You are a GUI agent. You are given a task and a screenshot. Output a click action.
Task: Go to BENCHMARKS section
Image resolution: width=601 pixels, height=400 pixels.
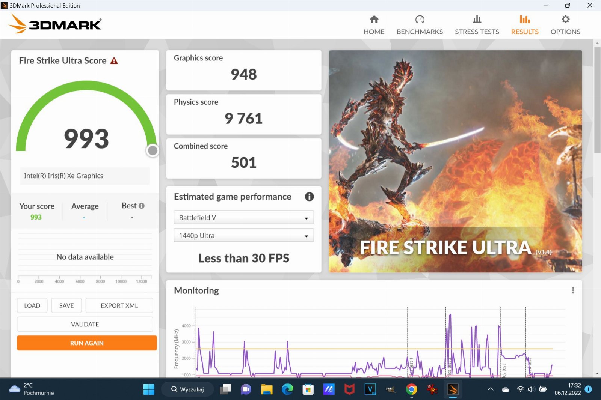click(420, 25)
